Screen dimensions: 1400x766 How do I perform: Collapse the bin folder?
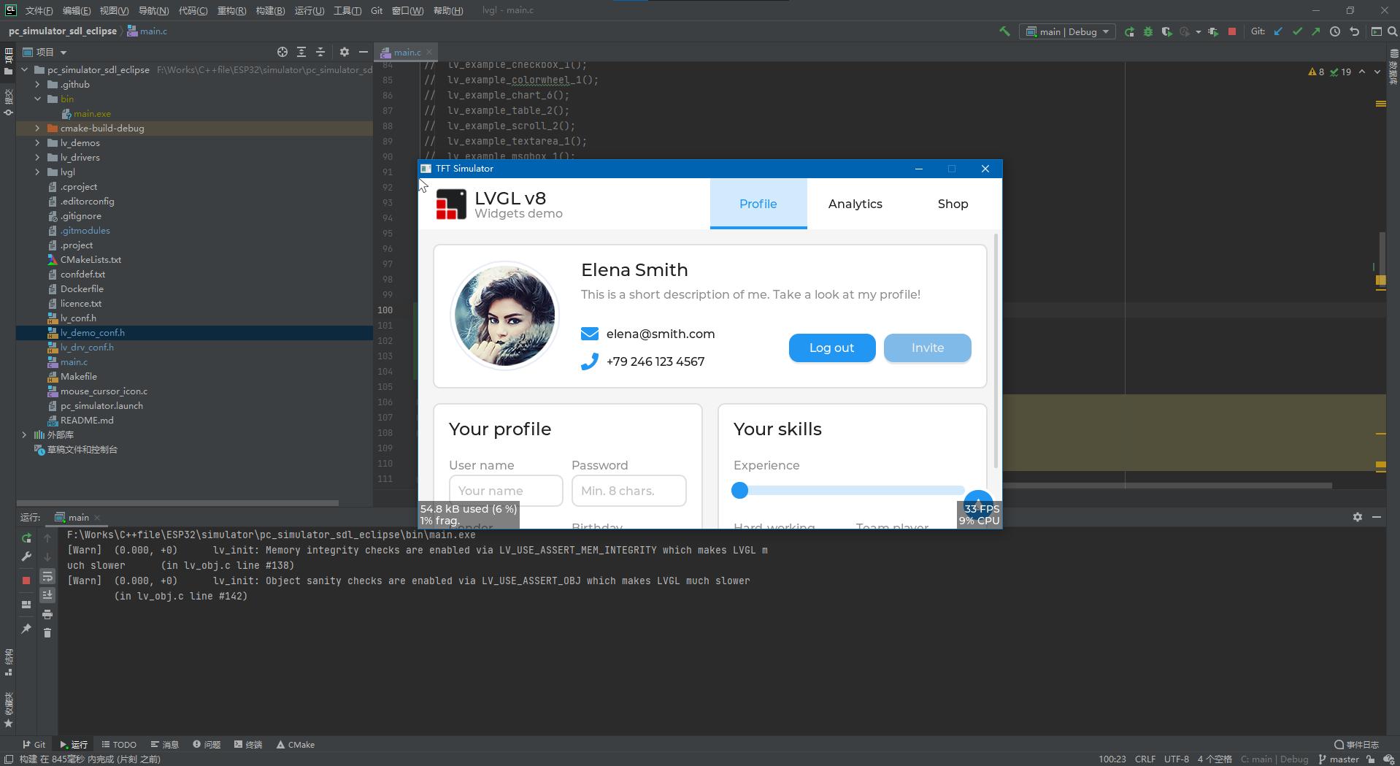click(x=36, y=99)
